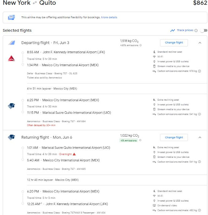
Task: Click the Wi-Fi amenity icon for Delta flight
Action: click(154, 57)
